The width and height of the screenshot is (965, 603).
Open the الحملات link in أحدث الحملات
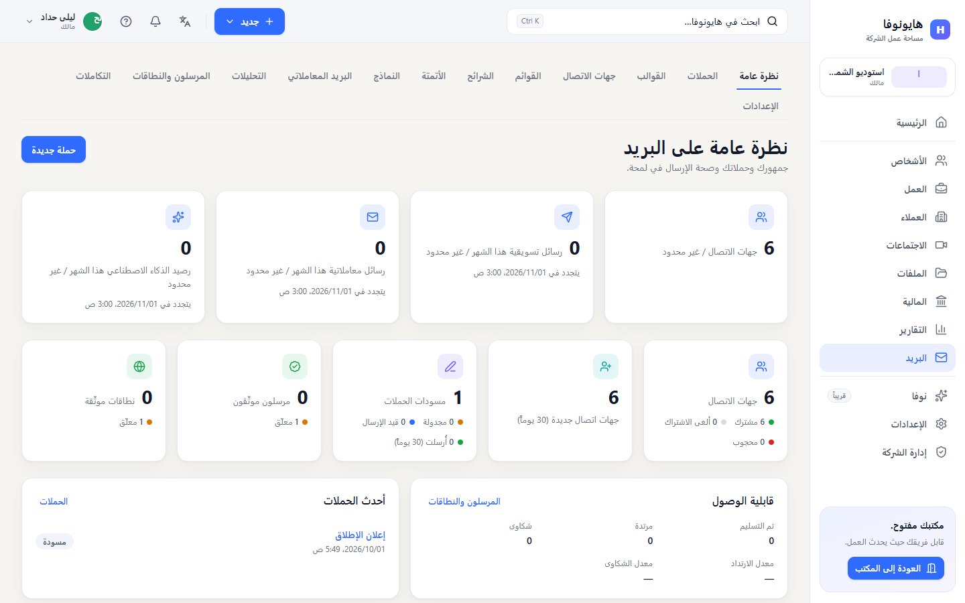click(54, 501)
